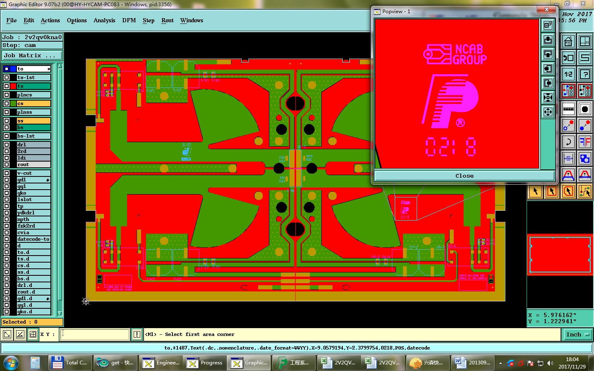Toggle visibility checkbox of datecode-to layer

click(x=7, y=239)
